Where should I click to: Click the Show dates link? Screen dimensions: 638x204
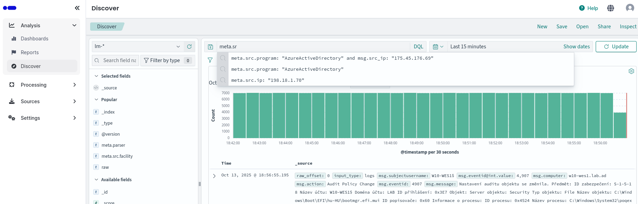576,47
